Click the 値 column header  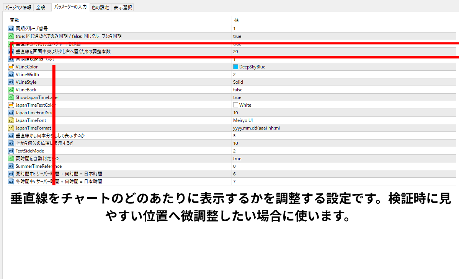pos(237,20)
